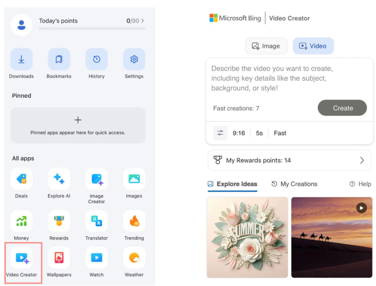
Task: Click the rewards medal icon
Action: (x=218, y=160)
